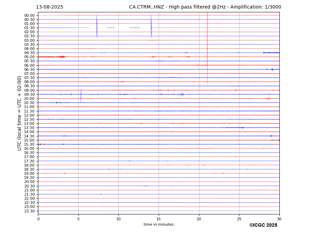This screenshot has height=238, width=317.
Task: Click the 00:00 time row label
Action: (29, 15)
